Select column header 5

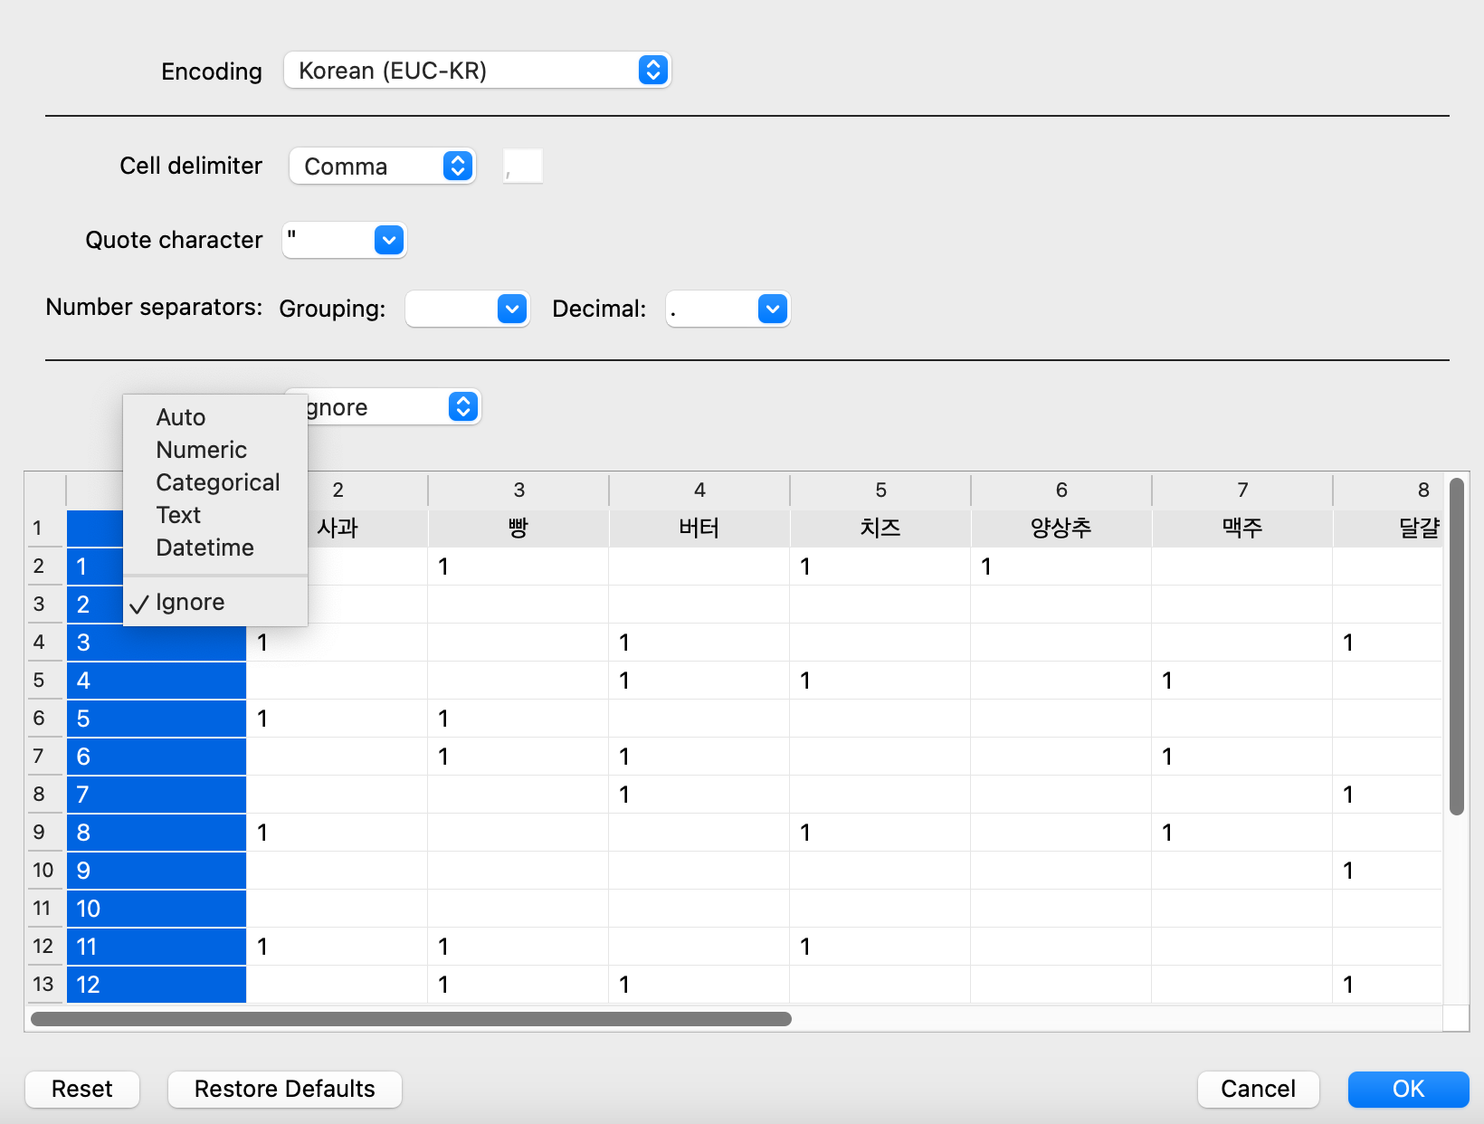click(880, 490)
